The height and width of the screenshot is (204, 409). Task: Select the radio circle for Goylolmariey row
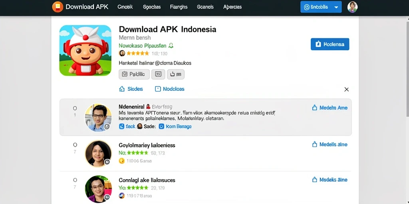tap(75, 145)
